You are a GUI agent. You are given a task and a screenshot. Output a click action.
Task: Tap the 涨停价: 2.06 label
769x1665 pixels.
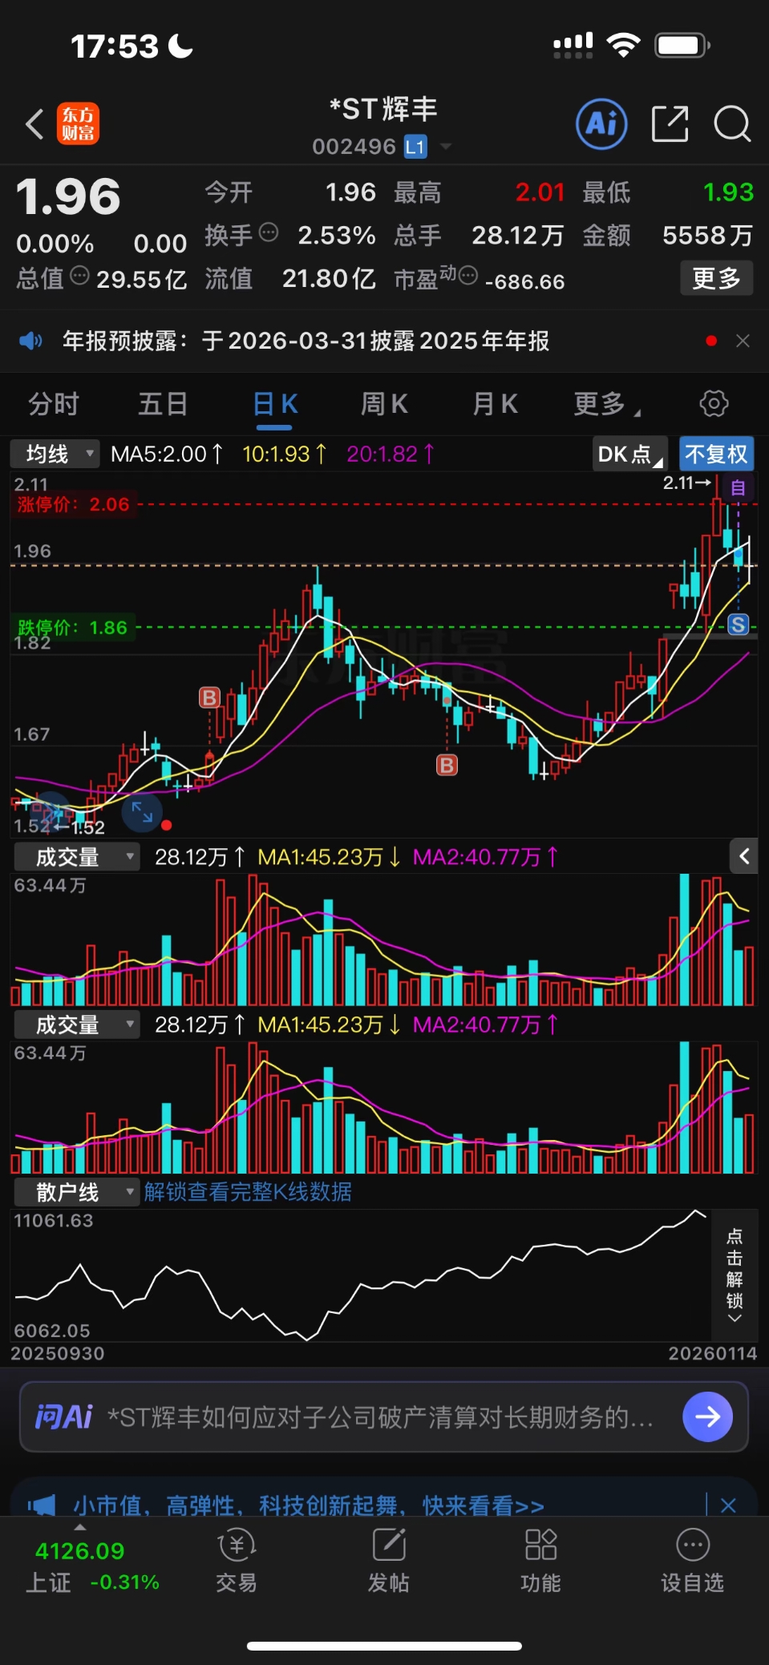pos(73,504)
